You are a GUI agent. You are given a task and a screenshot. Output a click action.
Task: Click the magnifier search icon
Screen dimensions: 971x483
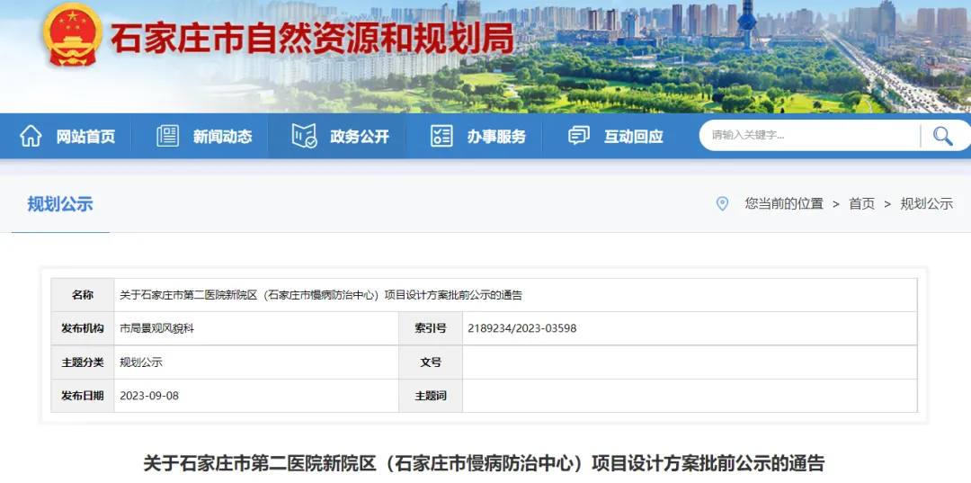(x=942, y=136)
